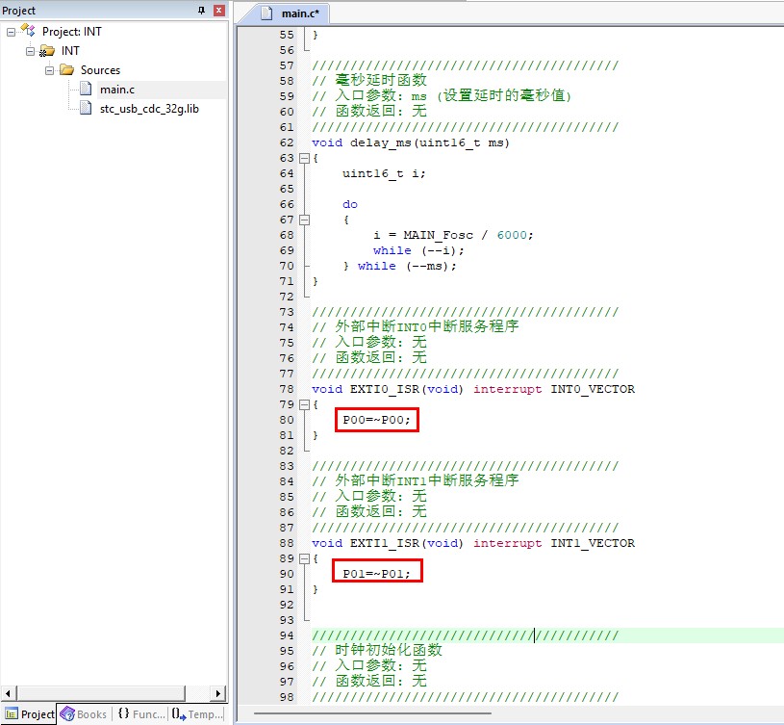This screenshot has width=784, height=725.
Task: Fold the delay_ms function at line 63
Action: (305, 158)
